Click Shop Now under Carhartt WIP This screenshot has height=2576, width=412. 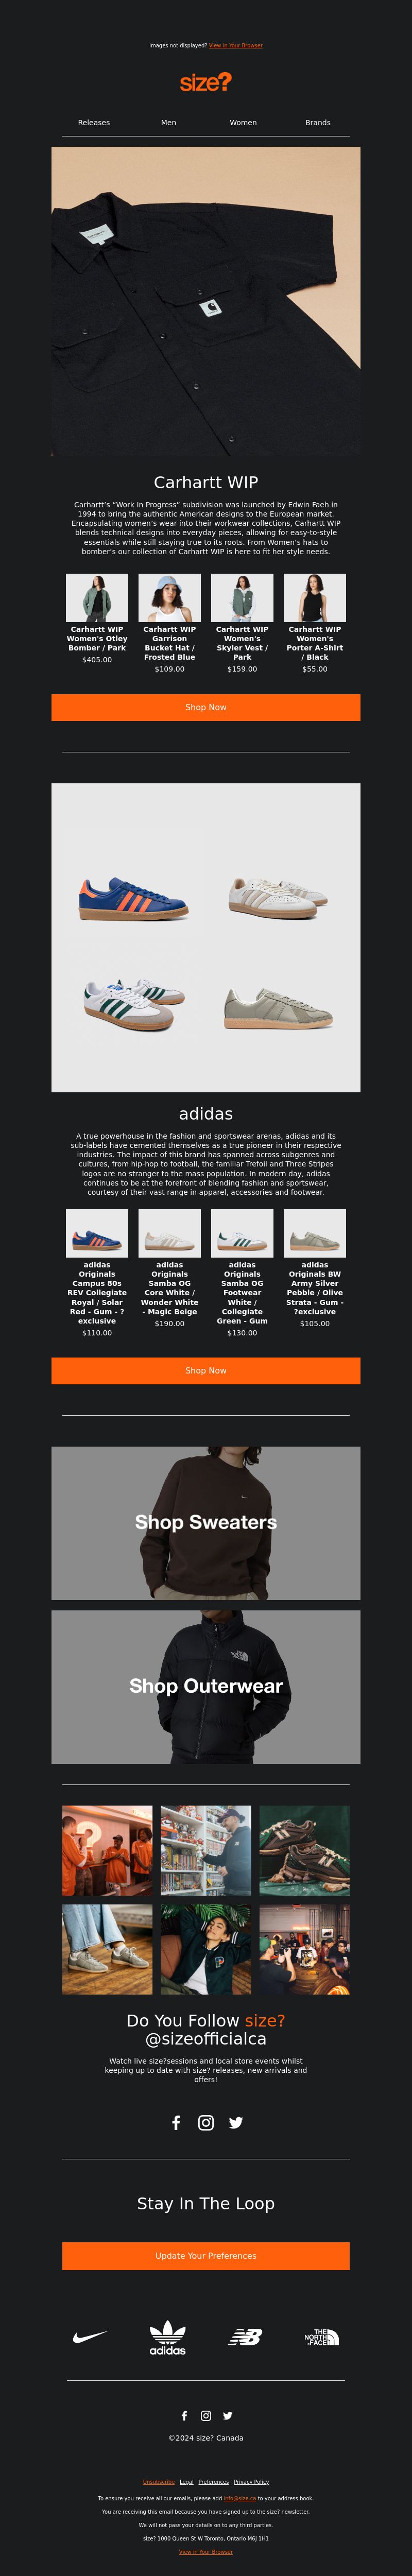pos(206,707)
